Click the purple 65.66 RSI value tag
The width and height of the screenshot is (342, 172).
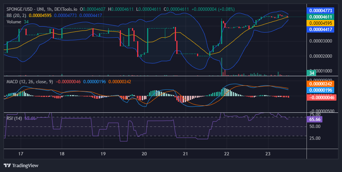(315, 119)
